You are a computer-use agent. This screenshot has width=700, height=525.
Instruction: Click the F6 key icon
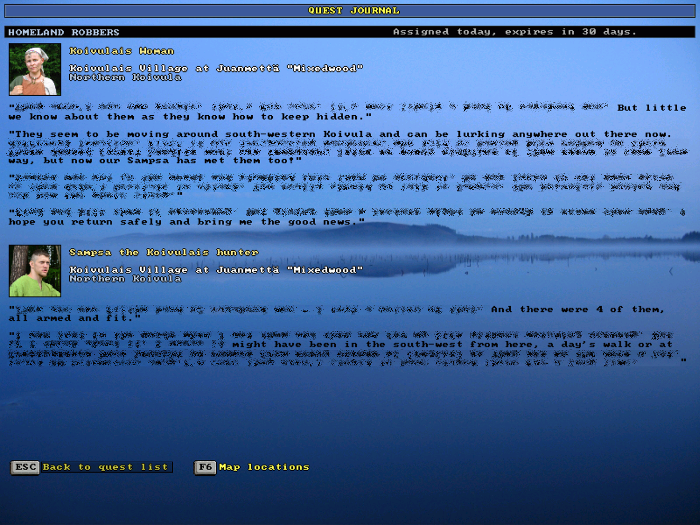205,467
